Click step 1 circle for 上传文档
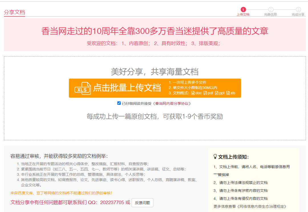 coord(243,10)
